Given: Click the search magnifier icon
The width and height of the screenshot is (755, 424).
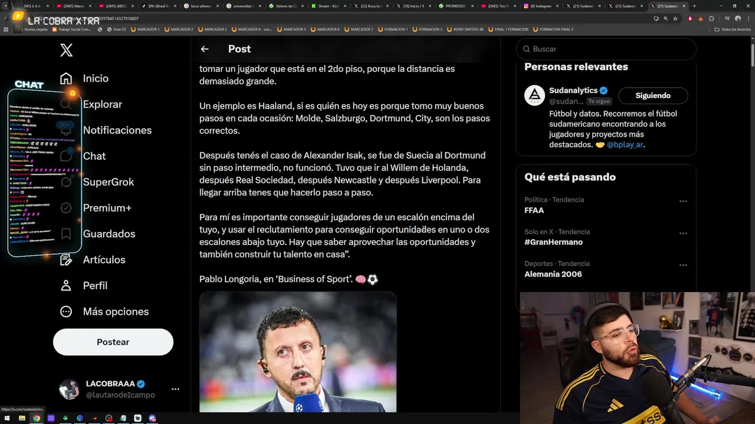Looking at the screenshot, I should [x=527, y=49].
